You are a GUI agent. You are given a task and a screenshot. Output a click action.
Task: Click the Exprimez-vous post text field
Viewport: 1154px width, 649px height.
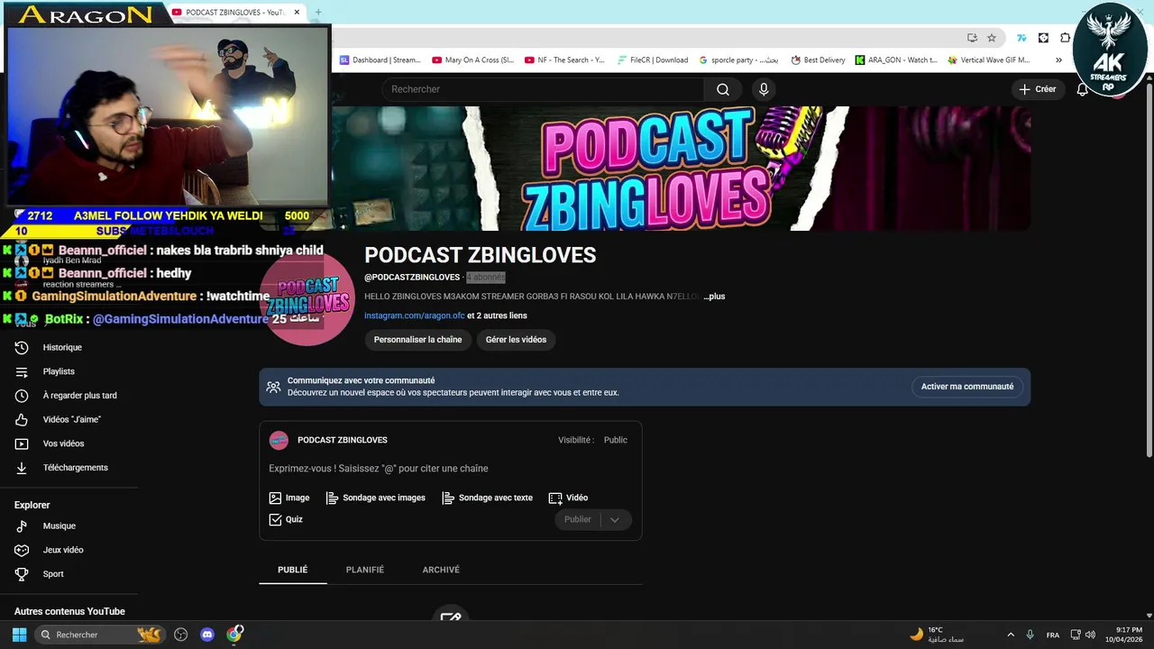tap(450, 469)
